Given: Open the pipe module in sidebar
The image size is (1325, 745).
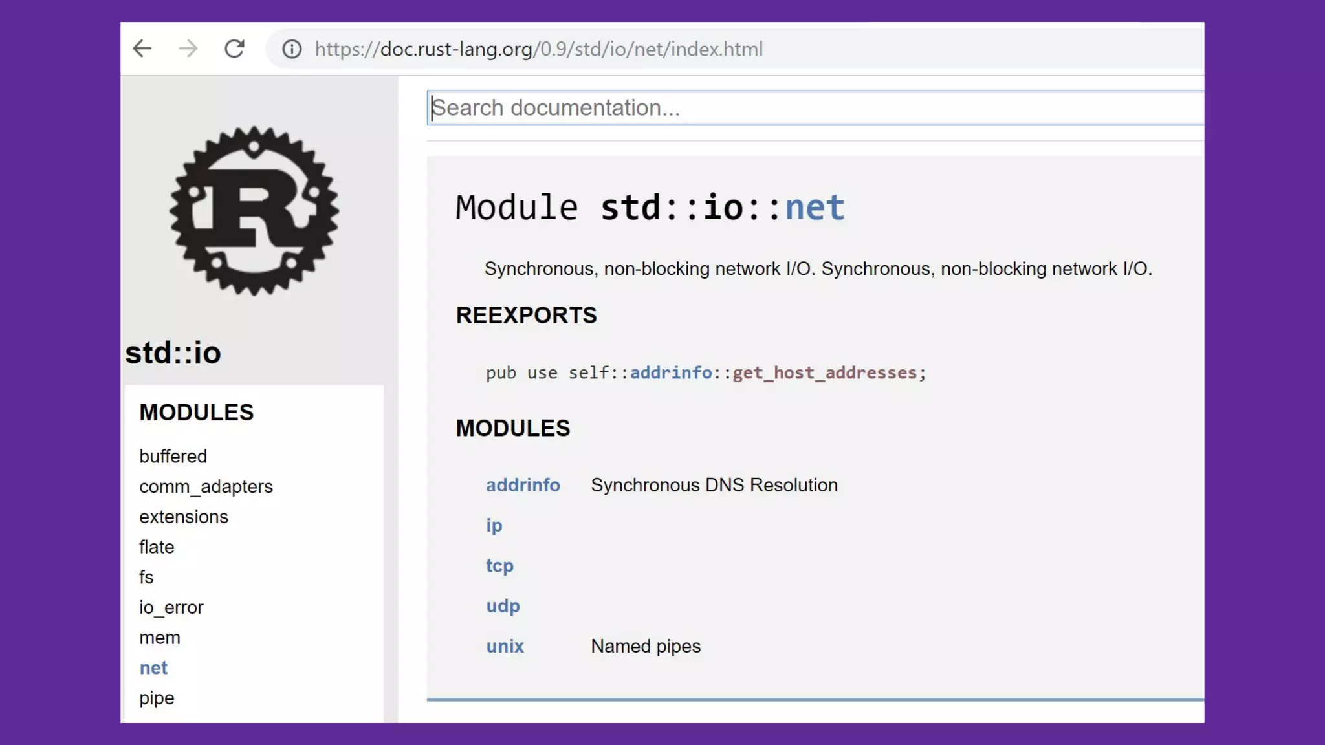Looking at the screenshot, I should point(157,698).
